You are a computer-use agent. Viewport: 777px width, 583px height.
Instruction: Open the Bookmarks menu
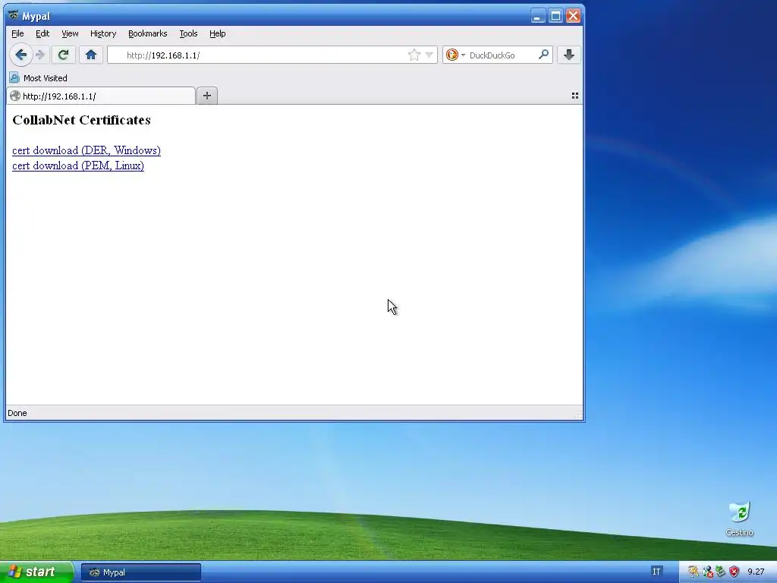pyautogui.click(x=148, y=33)
